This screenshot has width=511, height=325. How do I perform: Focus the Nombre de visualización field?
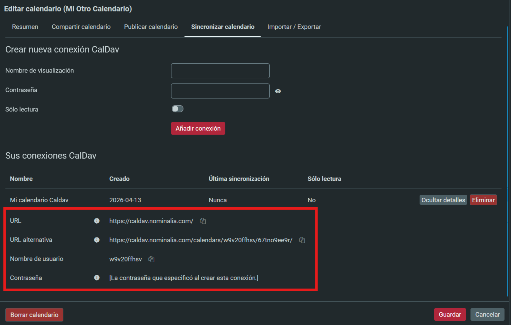[x=220, y=71]
